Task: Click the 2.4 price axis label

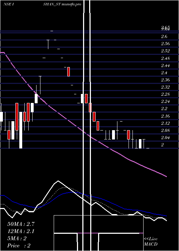Action: (164, 73)
